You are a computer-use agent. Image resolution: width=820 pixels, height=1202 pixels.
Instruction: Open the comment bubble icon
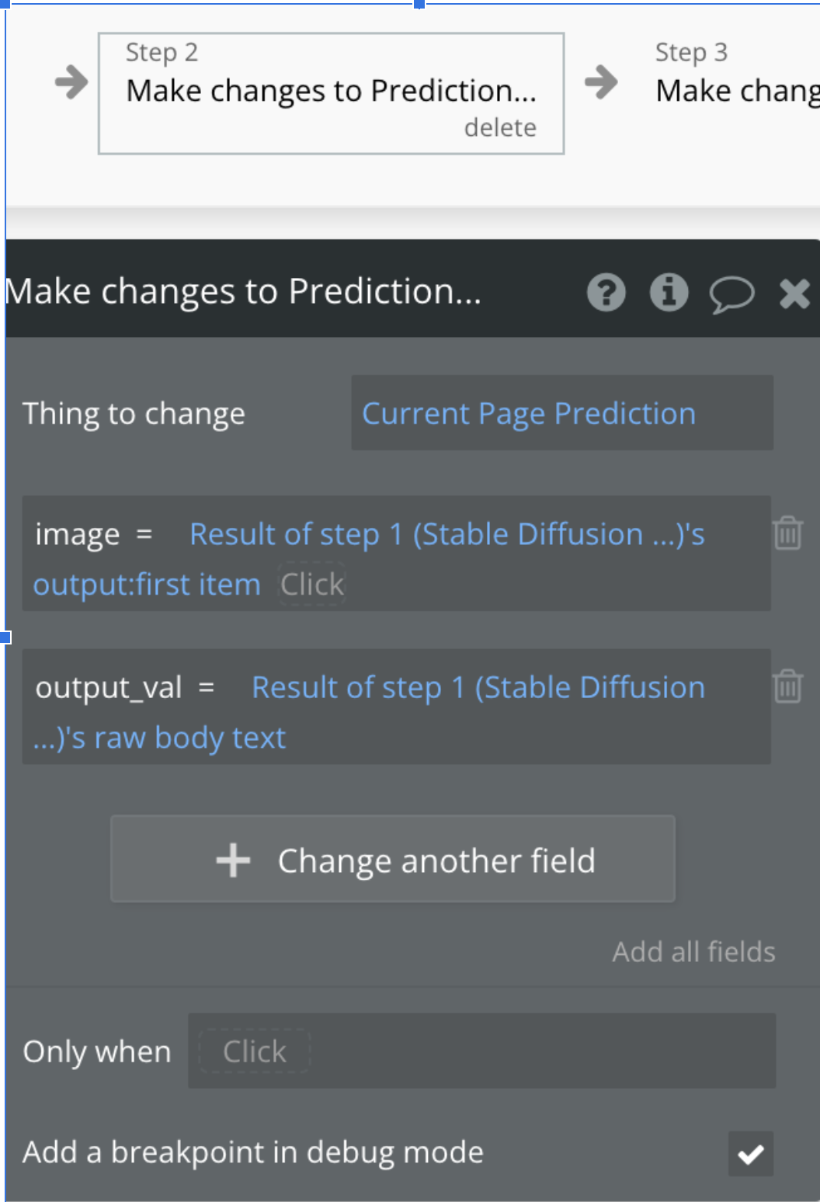click(x=731, y=293)
